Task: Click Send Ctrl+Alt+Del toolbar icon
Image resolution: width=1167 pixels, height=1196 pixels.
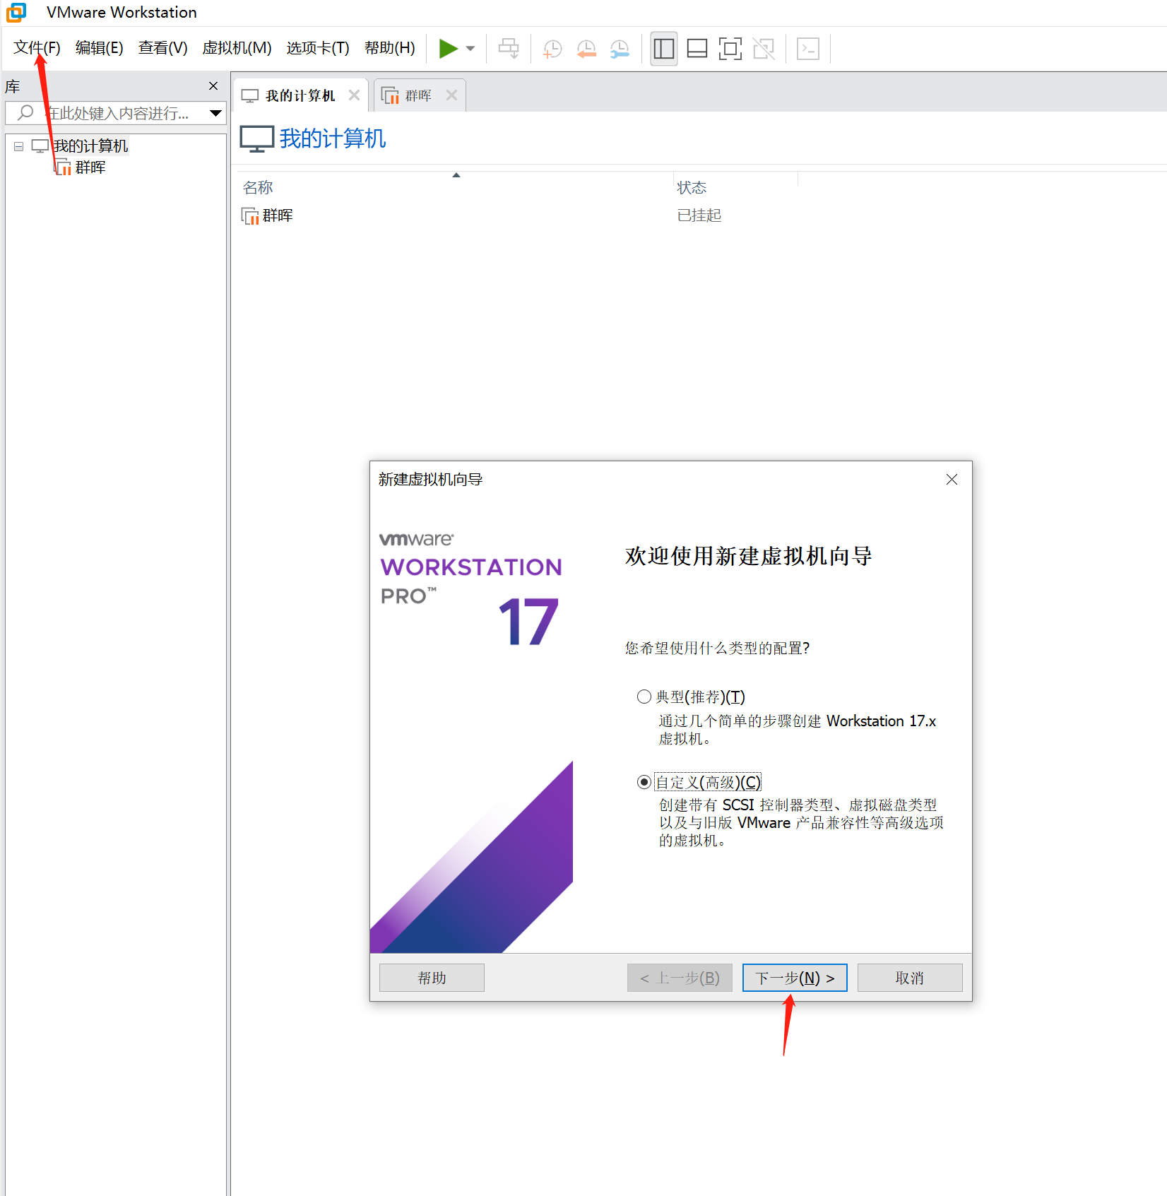Action: tap(509, 49)
